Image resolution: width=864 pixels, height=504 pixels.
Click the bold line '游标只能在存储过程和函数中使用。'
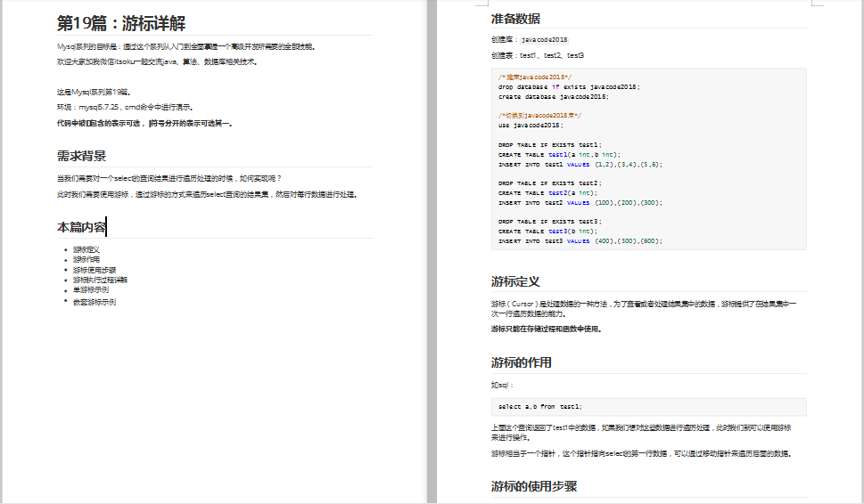pyautogui.click(x=547, y=329)
